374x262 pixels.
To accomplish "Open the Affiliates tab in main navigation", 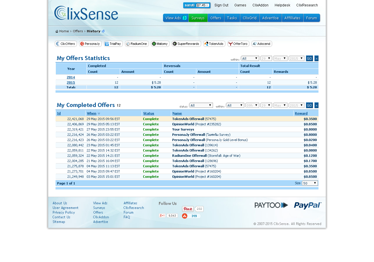I will tap(292, 18).
